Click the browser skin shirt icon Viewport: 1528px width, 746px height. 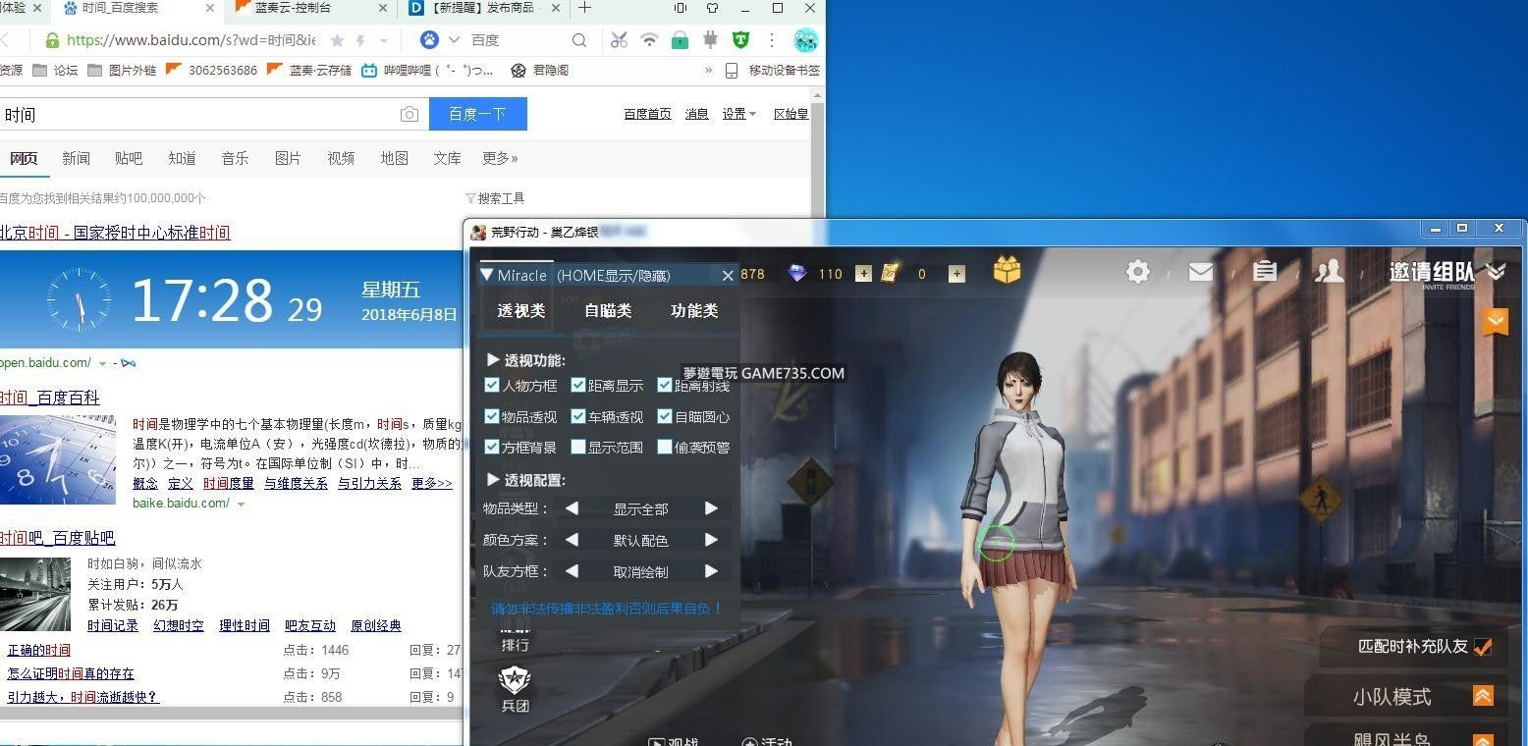(713, 8)
